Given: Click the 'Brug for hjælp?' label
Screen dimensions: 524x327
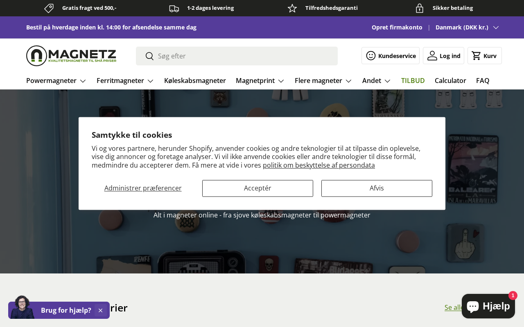Looking at the screenshot, I should point(66,310).
